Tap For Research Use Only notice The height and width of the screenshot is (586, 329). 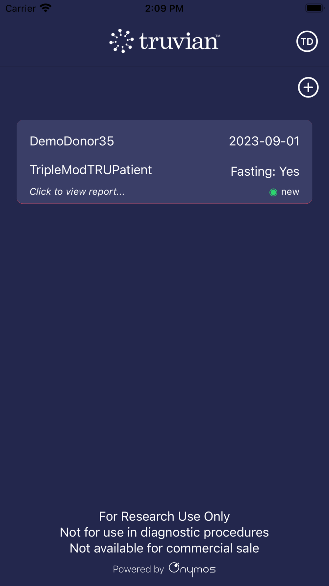(164, 516)
